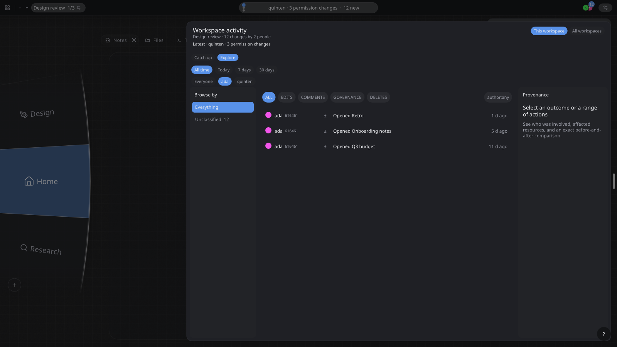The height and width of the screenshot is (347, 617).
Task: Switch to Catch up mode
Action: pos(203,57)
